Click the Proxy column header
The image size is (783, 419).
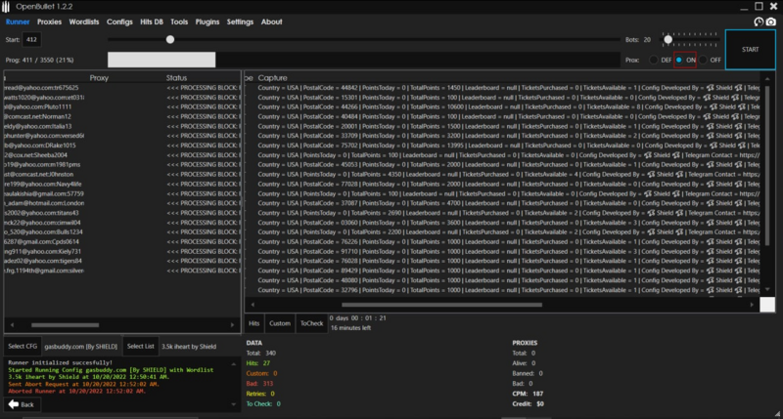click(x=99, y=78)
